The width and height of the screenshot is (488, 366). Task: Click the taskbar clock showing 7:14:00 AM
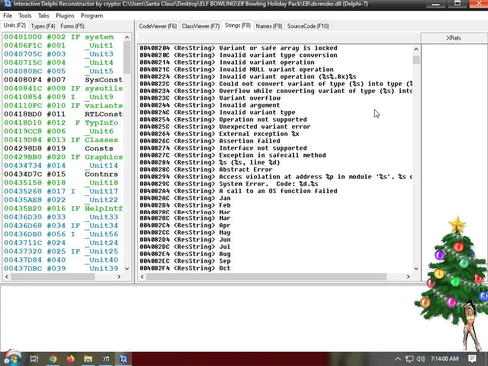445,359
